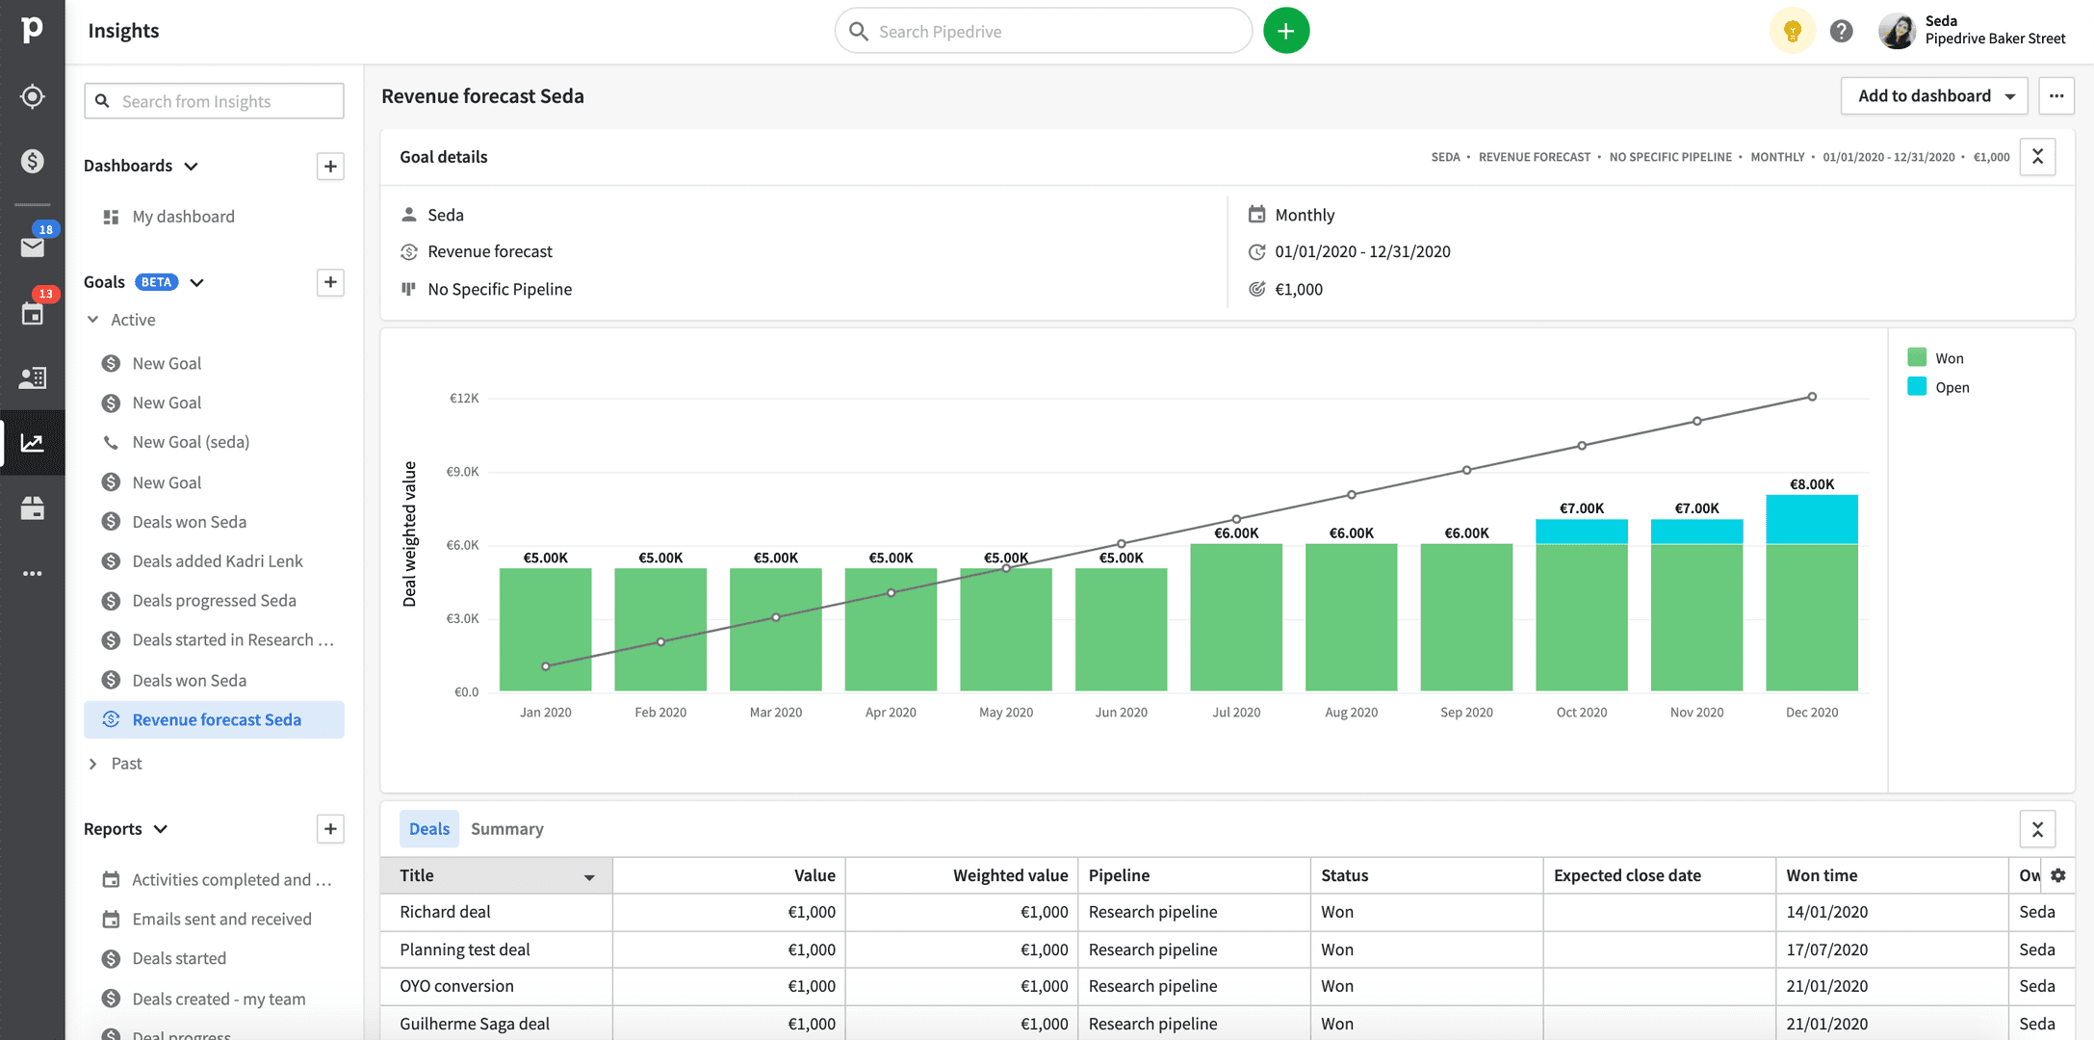Open Revenue forecast Seda goal
Screen dimensions: 2094x1040
tap(214, 719)
